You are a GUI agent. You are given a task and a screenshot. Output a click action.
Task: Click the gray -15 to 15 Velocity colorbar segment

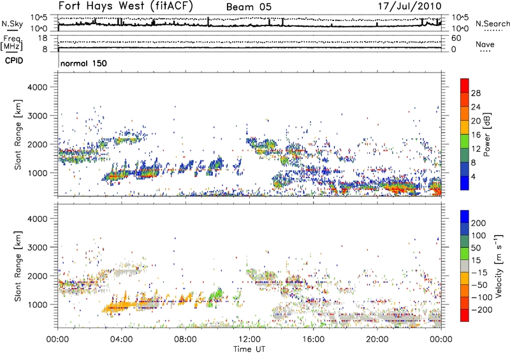click(465, 266)
